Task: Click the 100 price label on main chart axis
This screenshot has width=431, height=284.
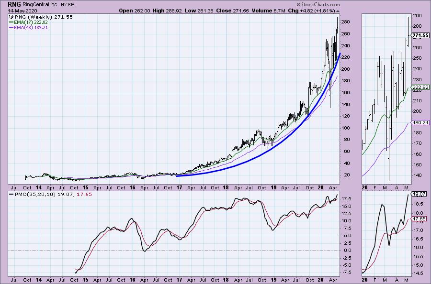Action: tap(345, 128)
